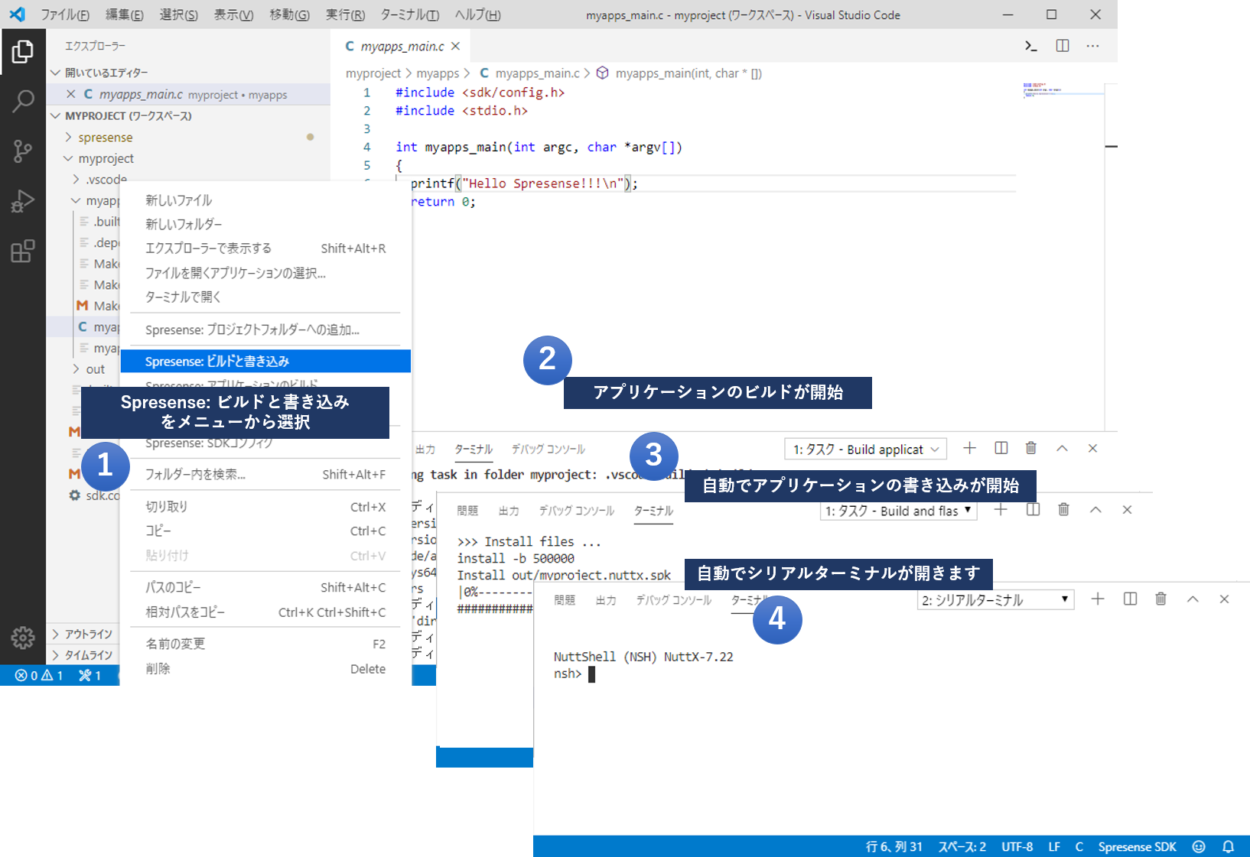Expand the アウトライン section

pos(88,634)
